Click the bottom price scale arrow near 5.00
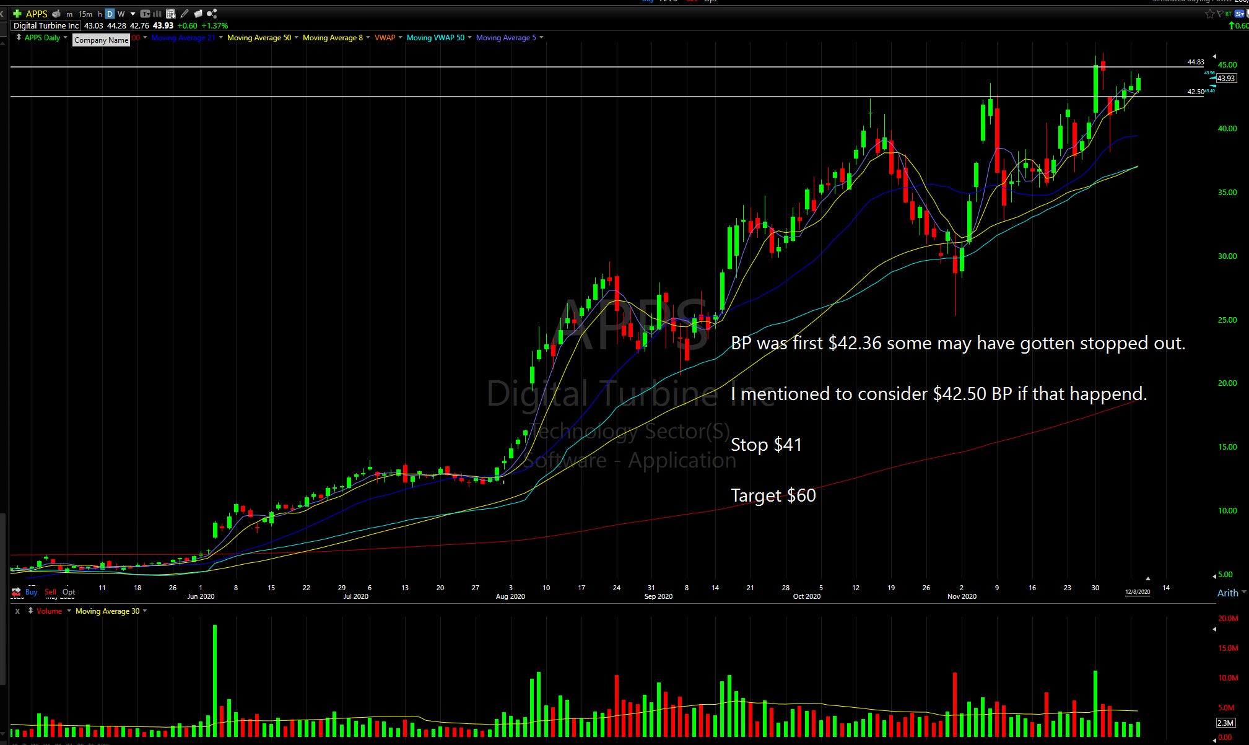Image resolution: width=1249 pixels, height=745 pixels. coord(1214,576)
